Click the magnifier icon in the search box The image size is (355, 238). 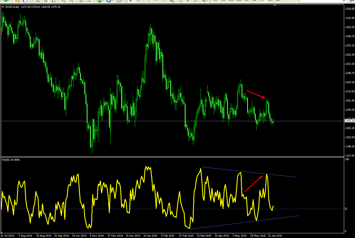(x=345, y=1)
